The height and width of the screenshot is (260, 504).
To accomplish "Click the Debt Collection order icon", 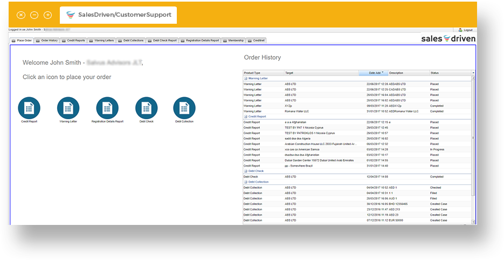I will [x=184, y=108].
